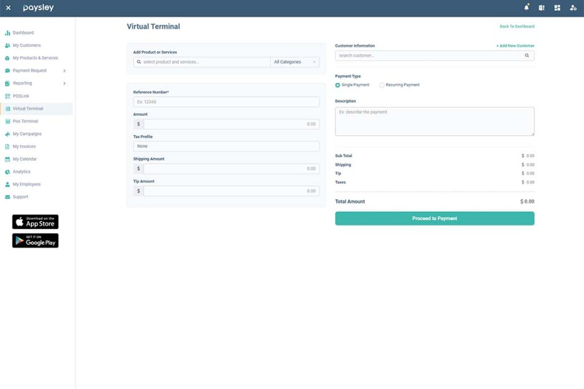The image size is (584, 389).
Task: Collapse the sidebar with X icon
Action: [8, 8]
